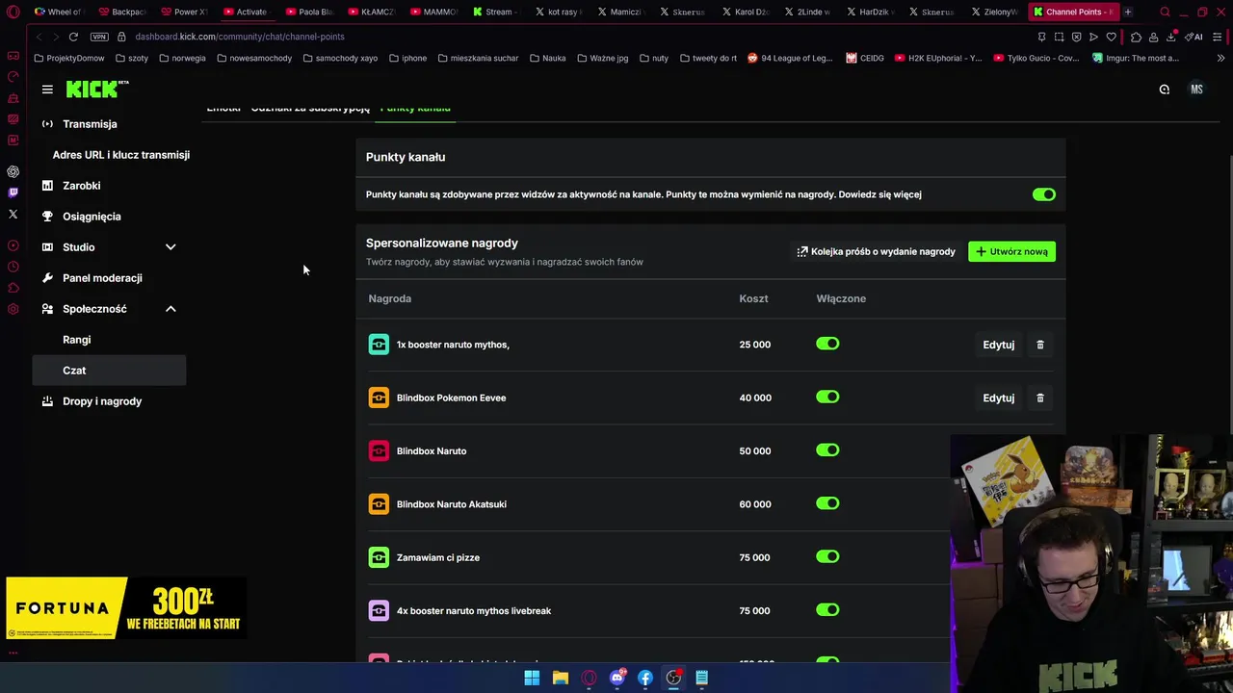Click the Opera snapshot icon
Viewport: 1233px width, 693px height.
[x=1059, y=37]
